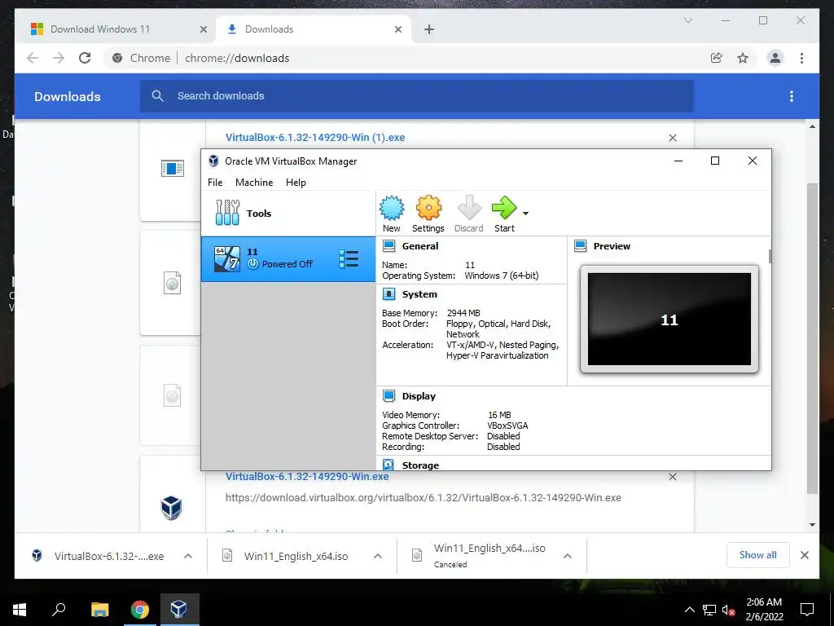The width and height of the screenshot is (834, 626).
Task: Expand options for Win11_English_x64.iso download
Action: [x=378, y=556]
